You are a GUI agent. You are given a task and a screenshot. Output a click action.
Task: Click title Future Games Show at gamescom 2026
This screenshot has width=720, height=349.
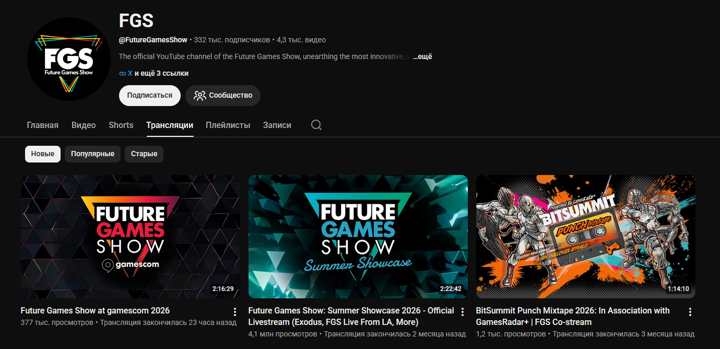pos(95,310)
